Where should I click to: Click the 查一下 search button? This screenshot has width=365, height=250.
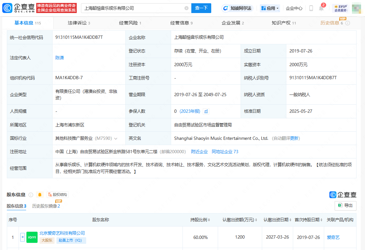(201, 8)
